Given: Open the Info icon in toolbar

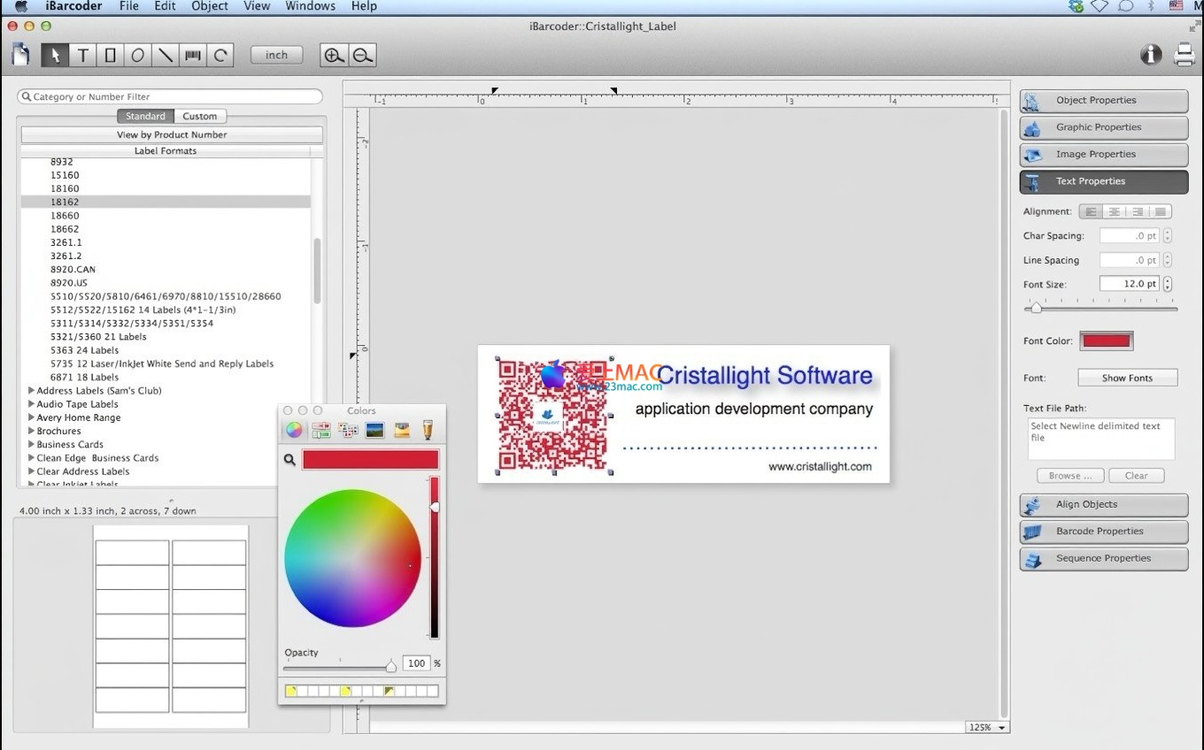Looking at the screenshot, I should click(1150, 56).
